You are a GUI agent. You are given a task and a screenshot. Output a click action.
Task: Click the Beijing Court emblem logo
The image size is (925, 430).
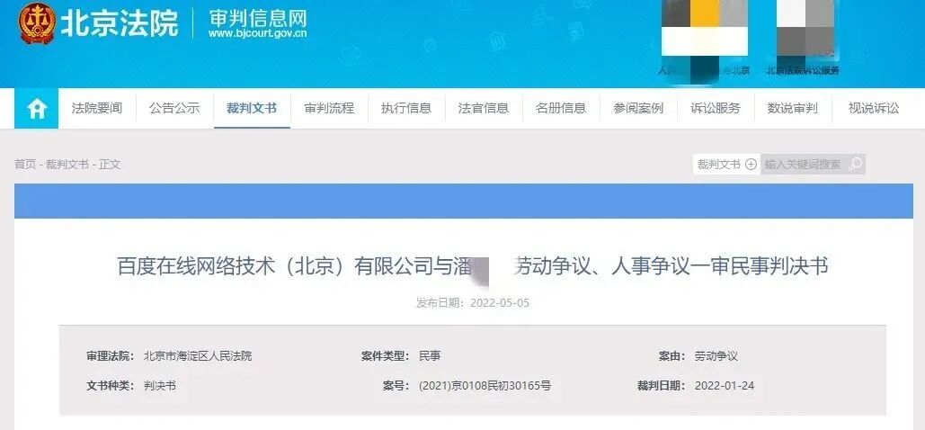point(37,23)
